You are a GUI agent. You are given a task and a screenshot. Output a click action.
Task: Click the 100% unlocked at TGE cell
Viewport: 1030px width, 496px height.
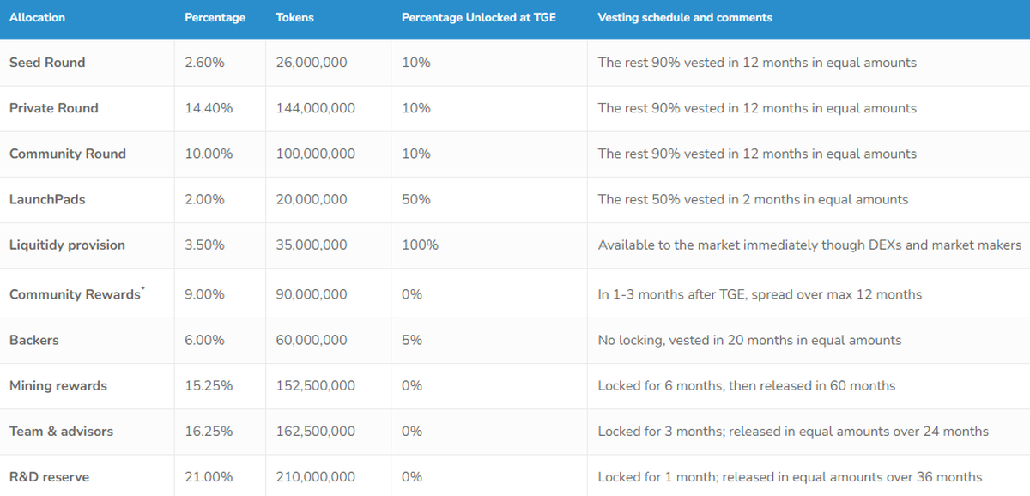click(420, 245)
